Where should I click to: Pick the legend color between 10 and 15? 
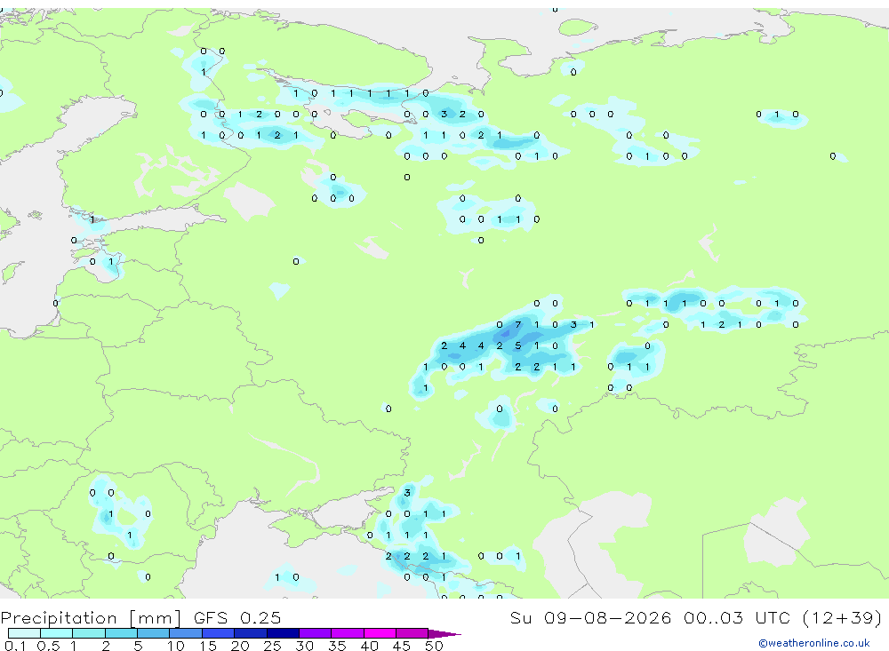pyautogui.click(x=186, y=633)
